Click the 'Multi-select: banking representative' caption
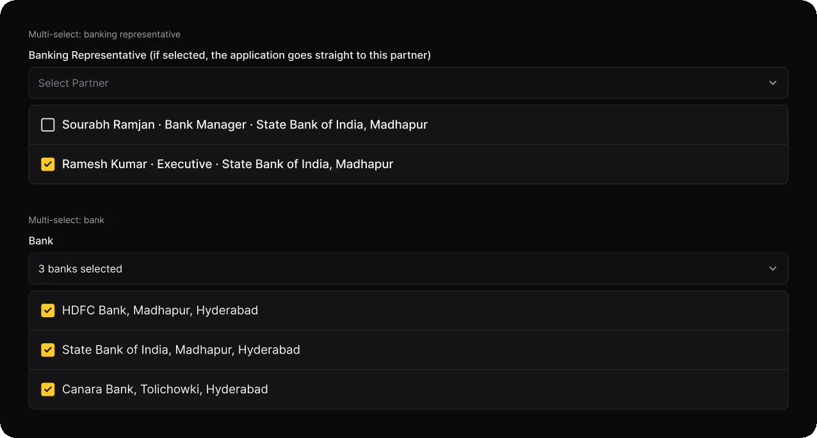The width and height of the screenshot is (817, 438). coord(104,35)
